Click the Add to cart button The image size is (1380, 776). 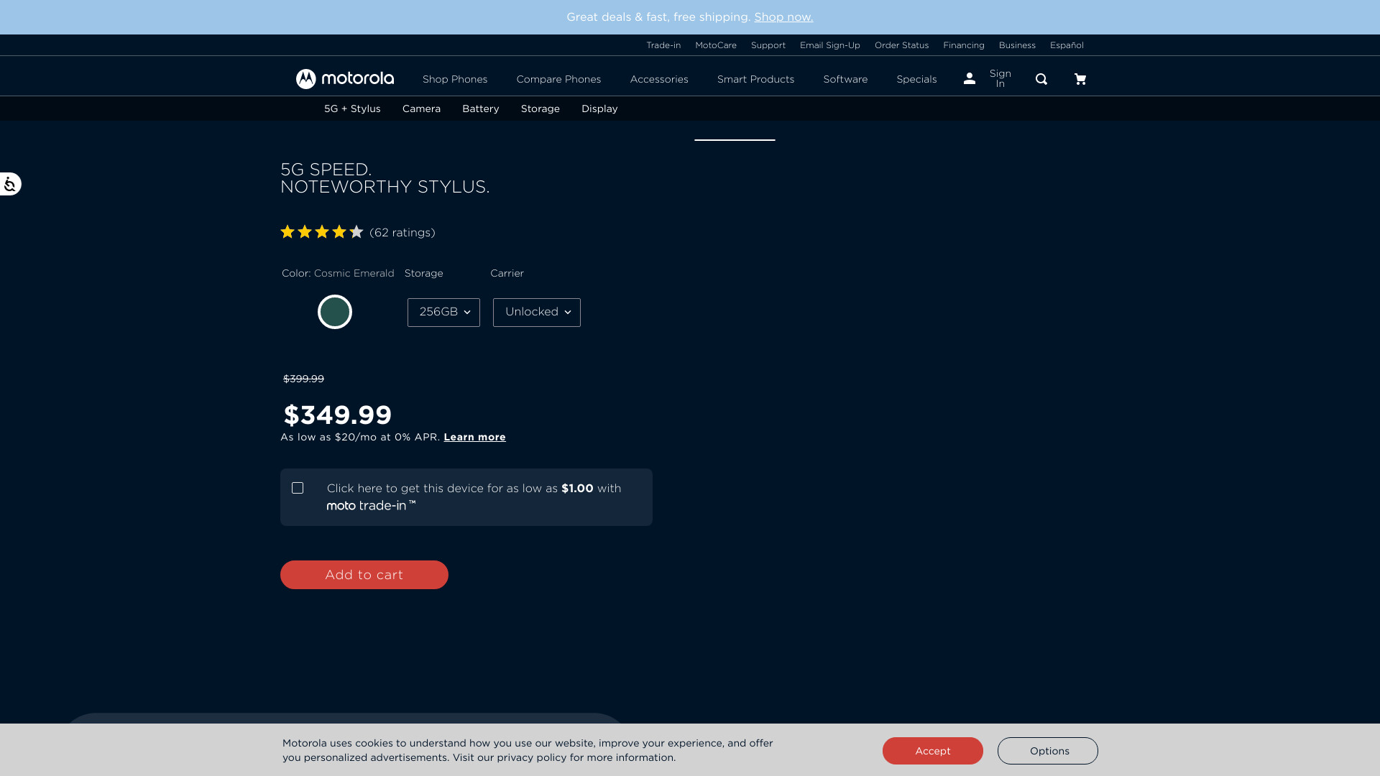pos(364,575)
